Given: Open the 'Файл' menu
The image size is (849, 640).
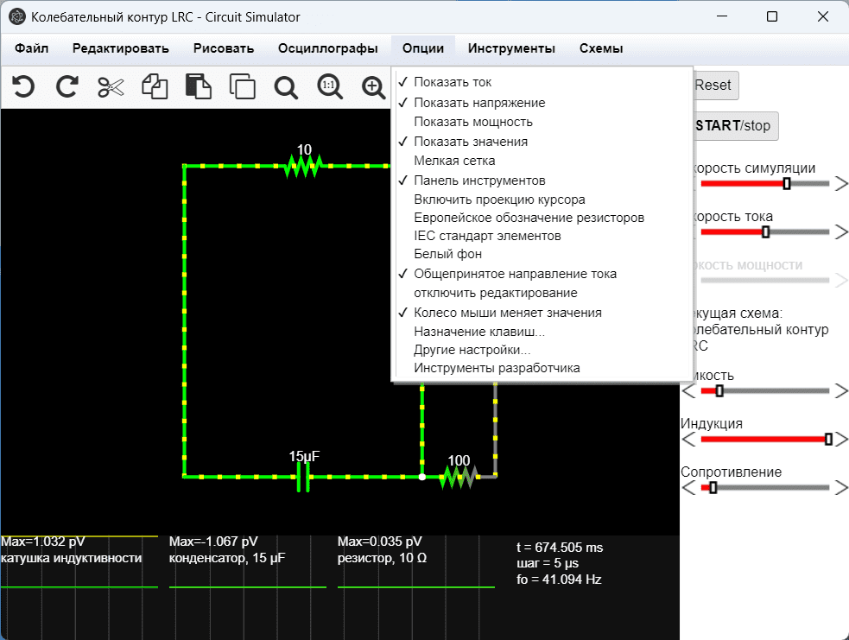Looking at the screenshot, I should tap(32, 49).
